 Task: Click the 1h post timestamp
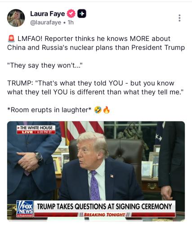pyautogui.click(x=71, y=22)
